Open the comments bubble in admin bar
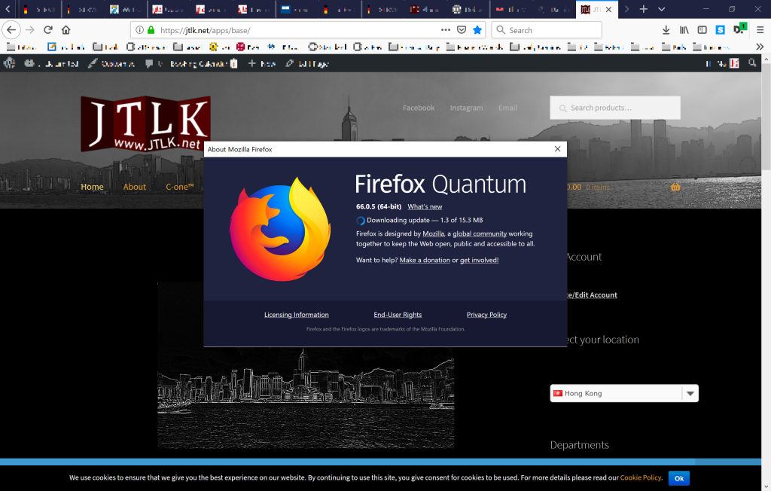The width and height of the screenshot is (771, 491). pyautogui.click(x=154, y=63)
